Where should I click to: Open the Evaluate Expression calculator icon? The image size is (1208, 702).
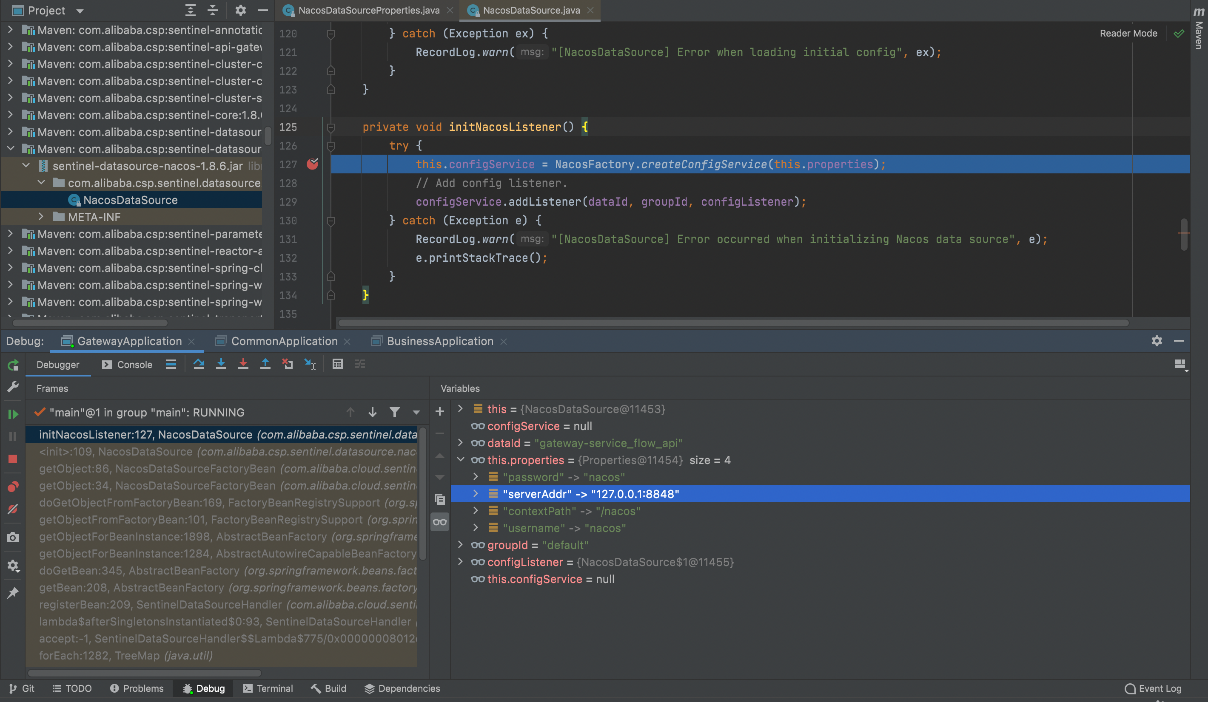[337, 365]
